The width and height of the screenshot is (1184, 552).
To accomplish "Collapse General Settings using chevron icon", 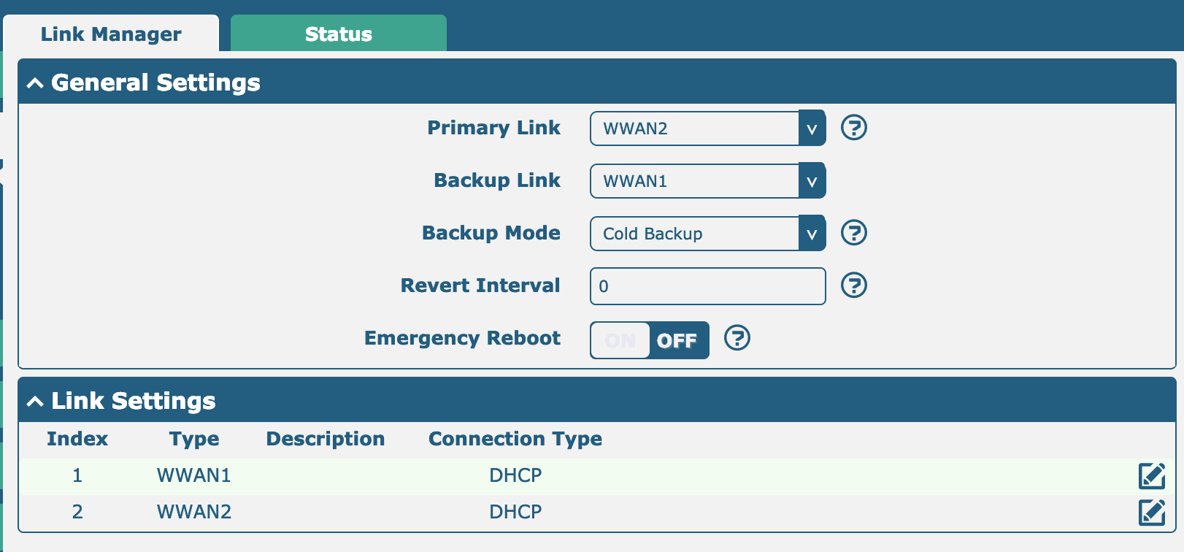I will (x=35, y=83).
